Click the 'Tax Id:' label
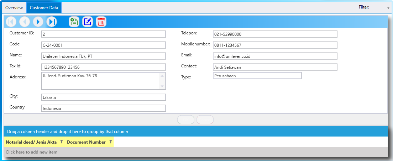This screenshot has width=393, height=161. (x=15, y=66)
